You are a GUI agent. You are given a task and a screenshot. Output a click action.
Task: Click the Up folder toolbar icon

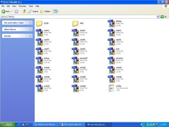24,11
